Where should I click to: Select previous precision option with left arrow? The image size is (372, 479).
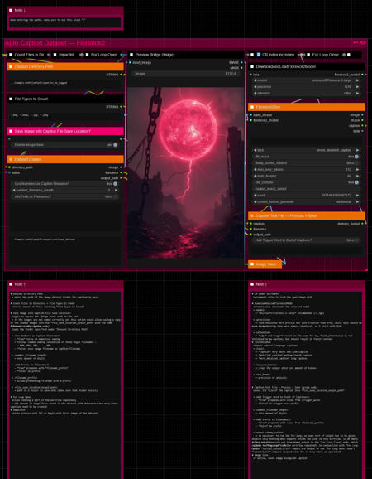click(255, 87)
